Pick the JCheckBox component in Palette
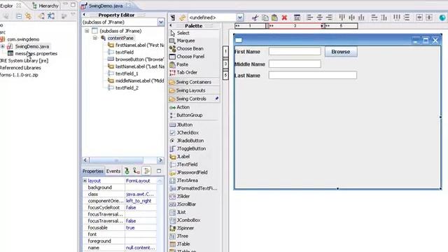Image resolution: width=448 pixels, height=252 pixels. [184, 133]
